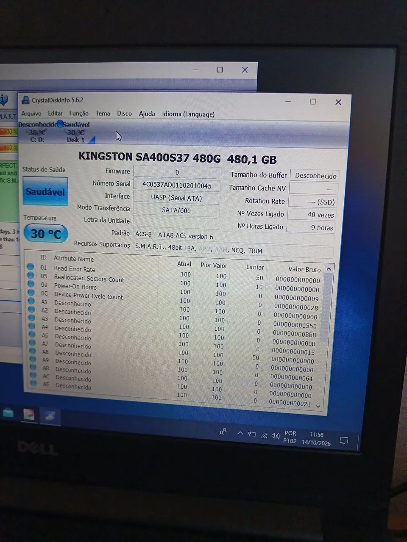Open the Mail app on the taskbar
407x542 pixels.
(8, 413)
